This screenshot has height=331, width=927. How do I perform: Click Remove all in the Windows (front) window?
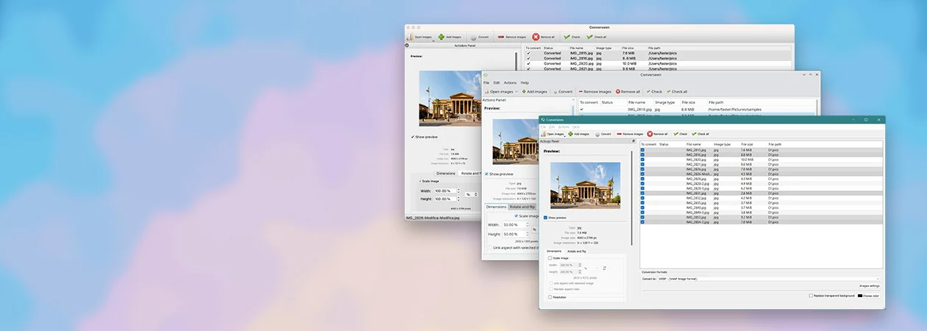[658, 134]
